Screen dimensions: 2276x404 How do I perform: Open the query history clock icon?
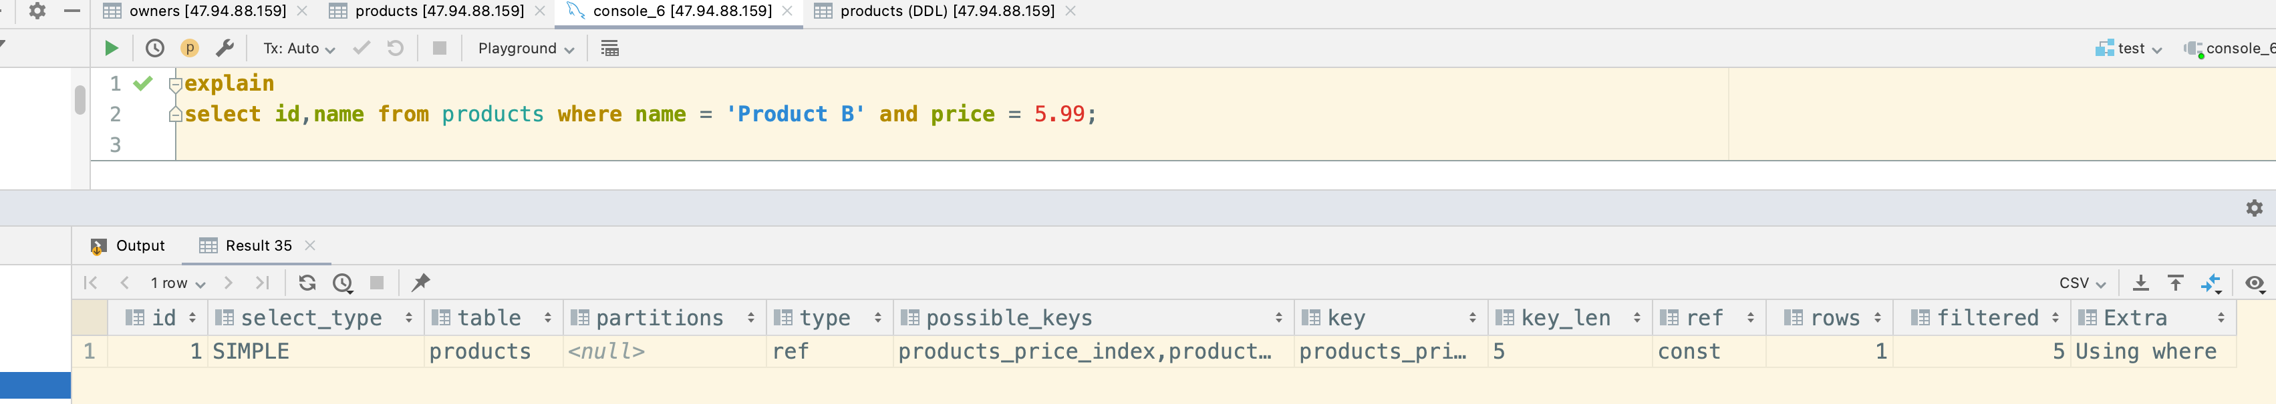tap(154, 49)
